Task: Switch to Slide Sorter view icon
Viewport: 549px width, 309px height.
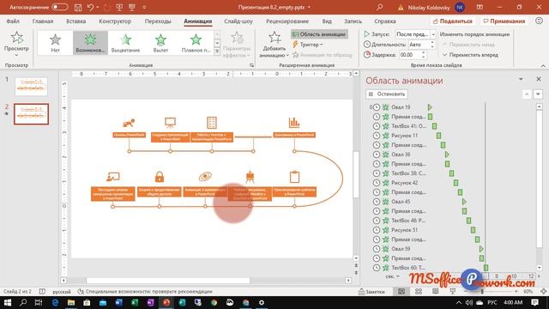Action: 419,292
